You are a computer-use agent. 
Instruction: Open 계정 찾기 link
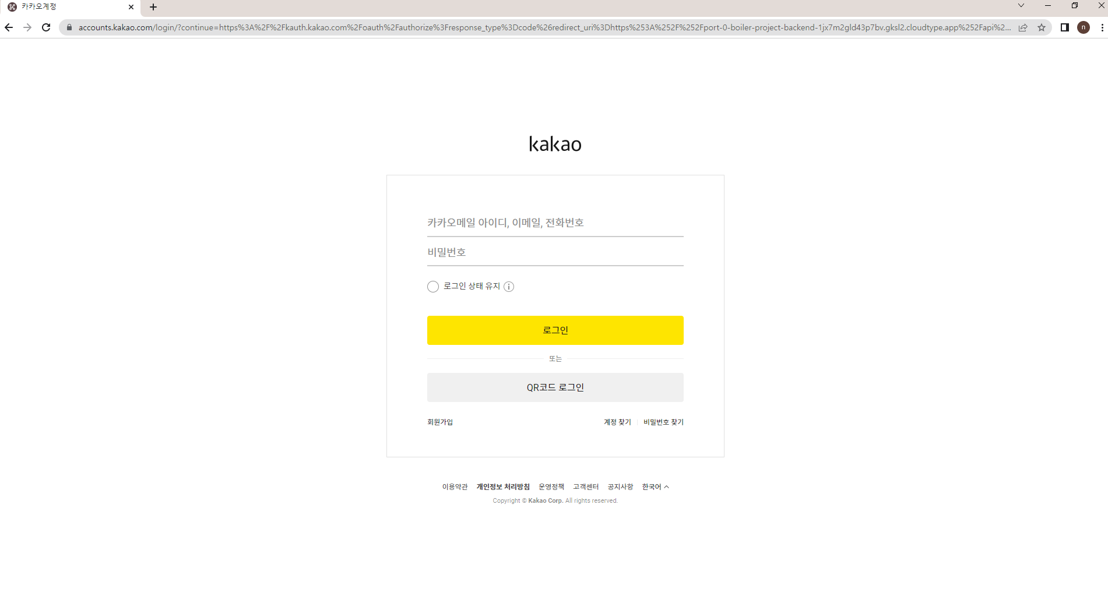tap(617, 422)
